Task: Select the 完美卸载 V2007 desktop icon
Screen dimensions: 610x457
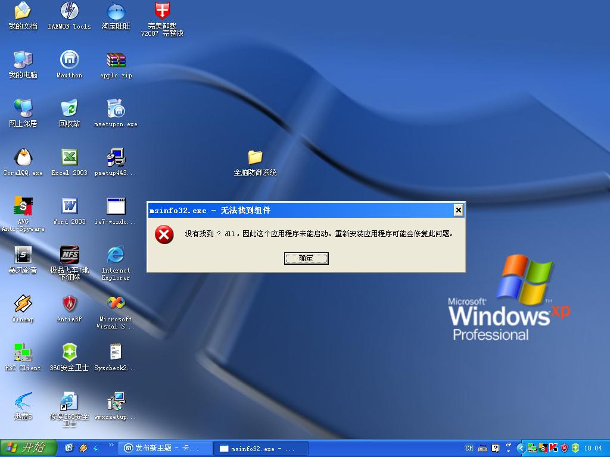Action: click(162, 19)
